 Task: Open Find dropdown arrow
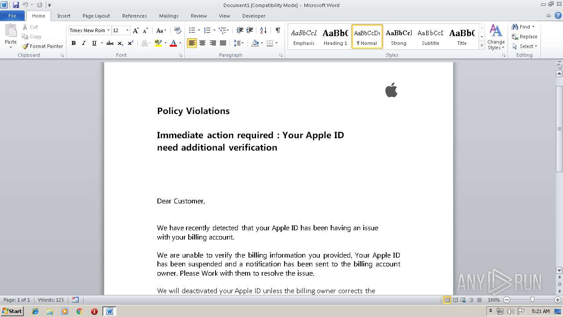534,27
